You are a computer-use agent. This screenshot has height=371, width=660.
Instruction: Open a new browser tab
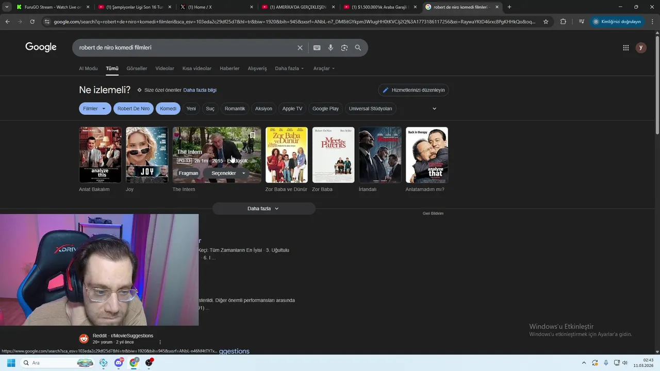509,7
